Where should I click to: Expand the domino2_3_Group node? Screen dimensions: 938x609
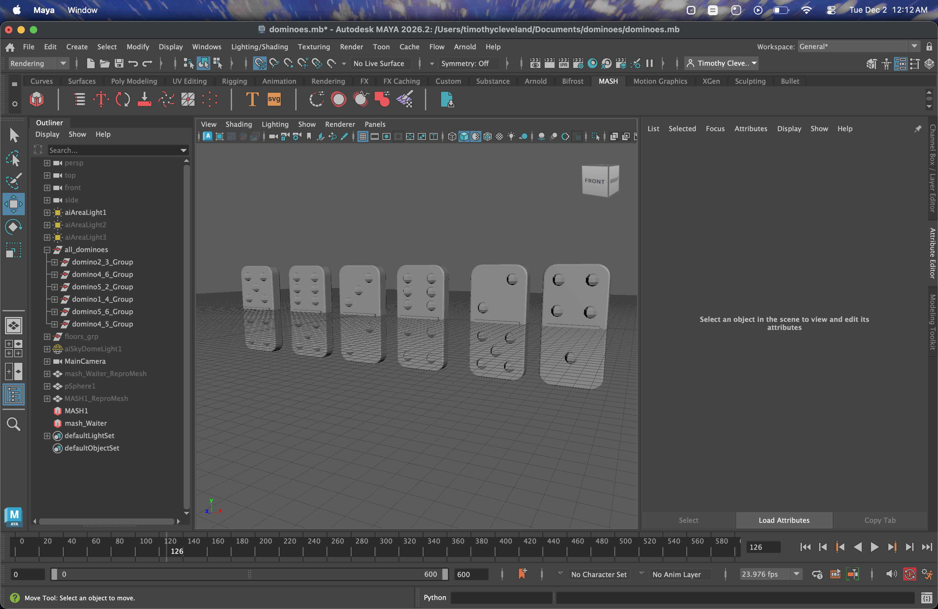click(x=54, y=262)
